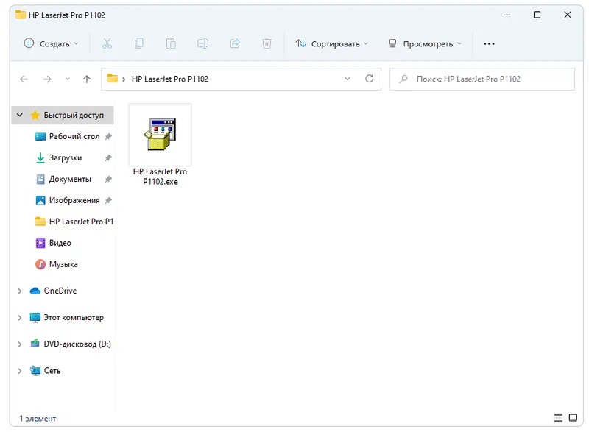Click the pin icon next to Документы
The image size is (589, 432).
pyautogui.click(x=108, y=180)
